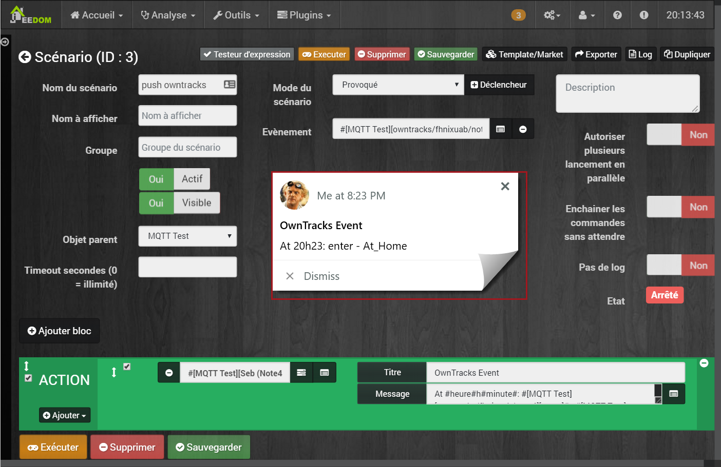Viewport: 721px width, 467px height.
Task: Toggle the Pas de log switch
Action: (680, 266)
